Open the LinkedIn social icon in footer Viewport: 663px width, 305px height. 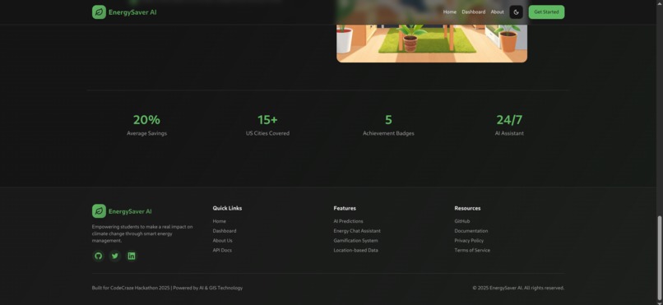pyautogui.click(x=132, y=256)
